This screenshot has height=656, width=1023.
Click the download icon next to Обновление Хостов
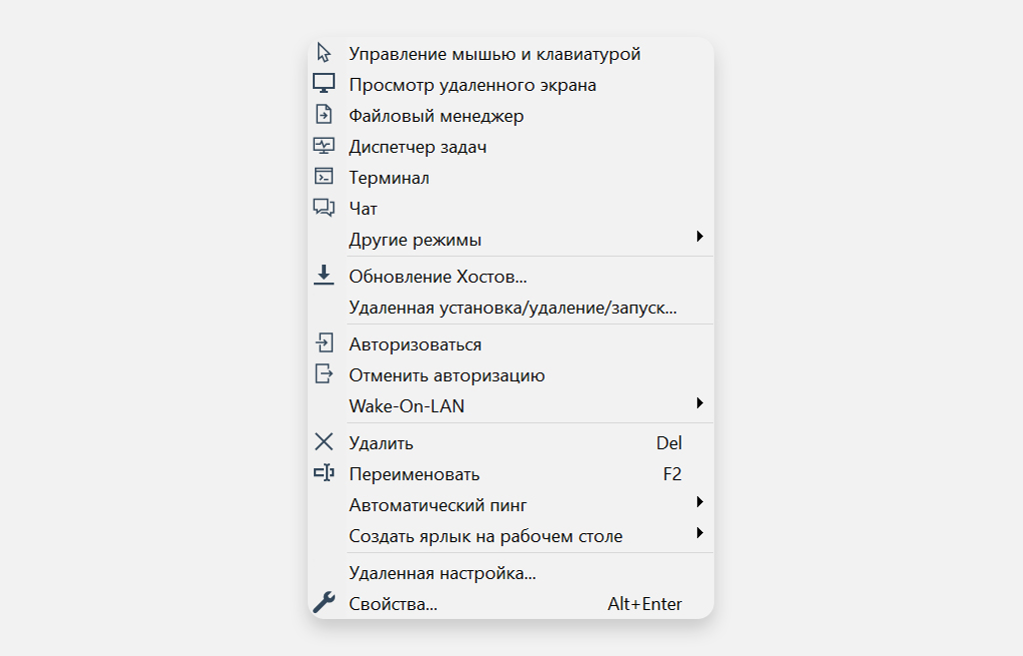click(324, 276)
